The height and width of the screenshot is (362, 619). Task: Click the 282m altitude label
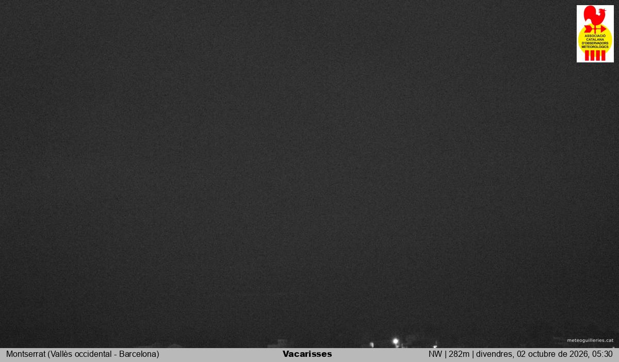click(x=459, y=354)
